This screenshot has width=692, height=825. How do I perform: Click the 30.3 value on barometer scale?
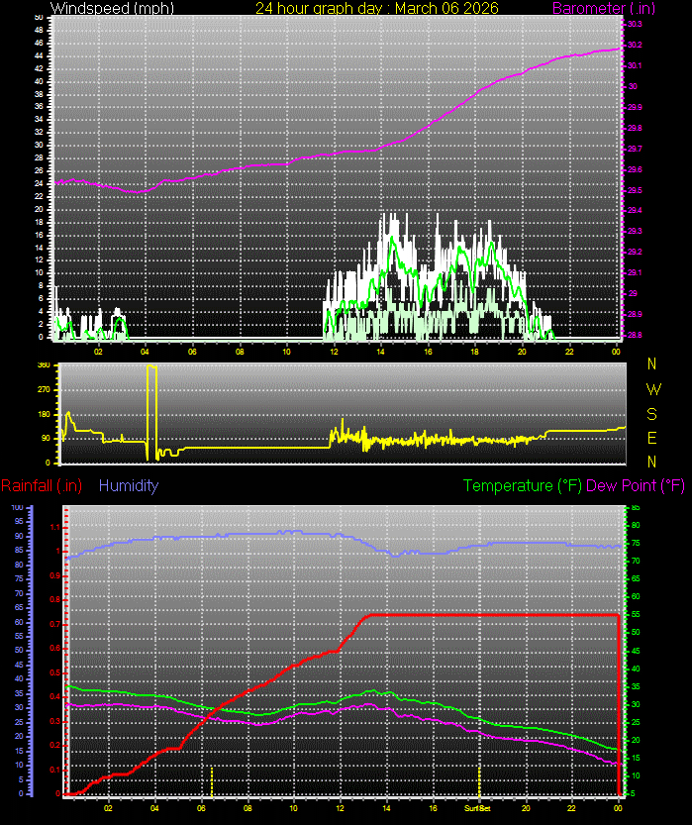click(634, 24)
